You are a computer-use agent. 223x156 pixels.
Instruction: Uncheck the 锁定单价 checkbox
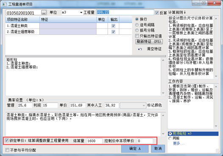coord(7,140)
